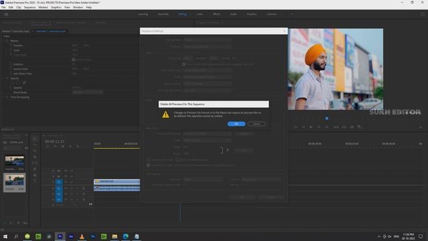Click Export Frame camera icon
The height and width of the screenshot is (241, 428).
(352, 127)
